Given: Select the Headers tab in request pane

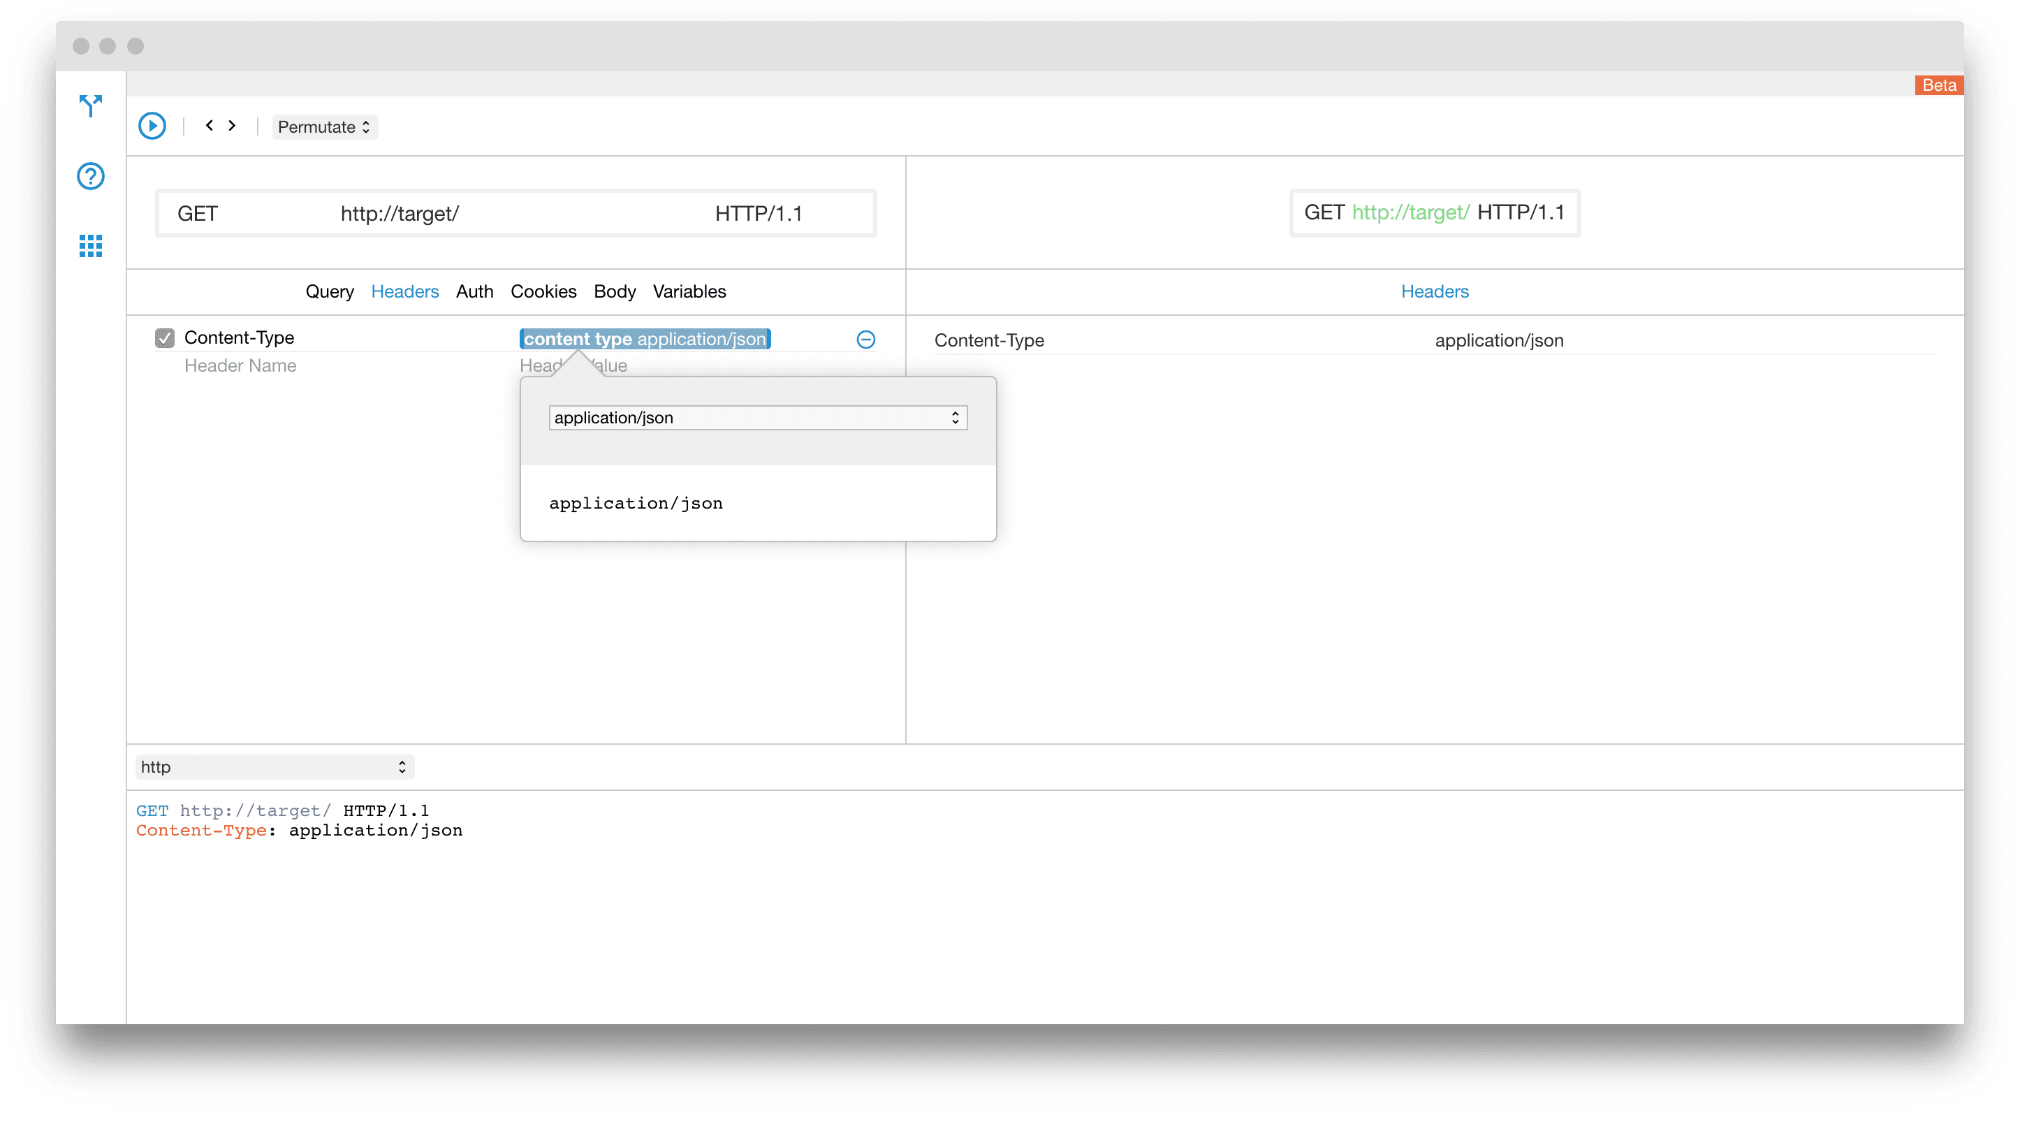Looking at the screenshot, I should coord(404,291).
